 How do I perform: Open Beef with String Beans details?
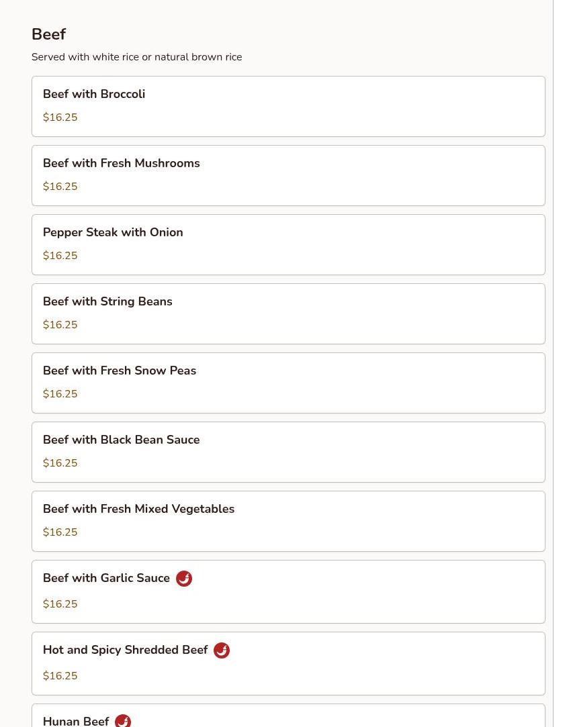pyautogui.click(x=288, y=313)
